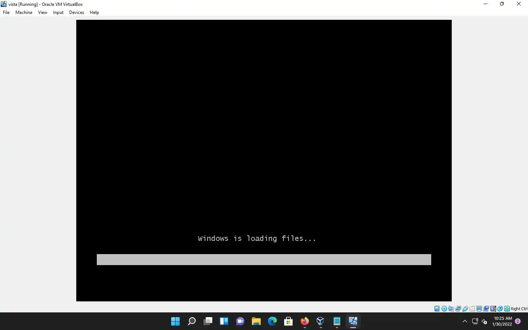Screen dimensions: 528x330
Task: Click the Right Ctrl host key label
Action: pos(519,309)
